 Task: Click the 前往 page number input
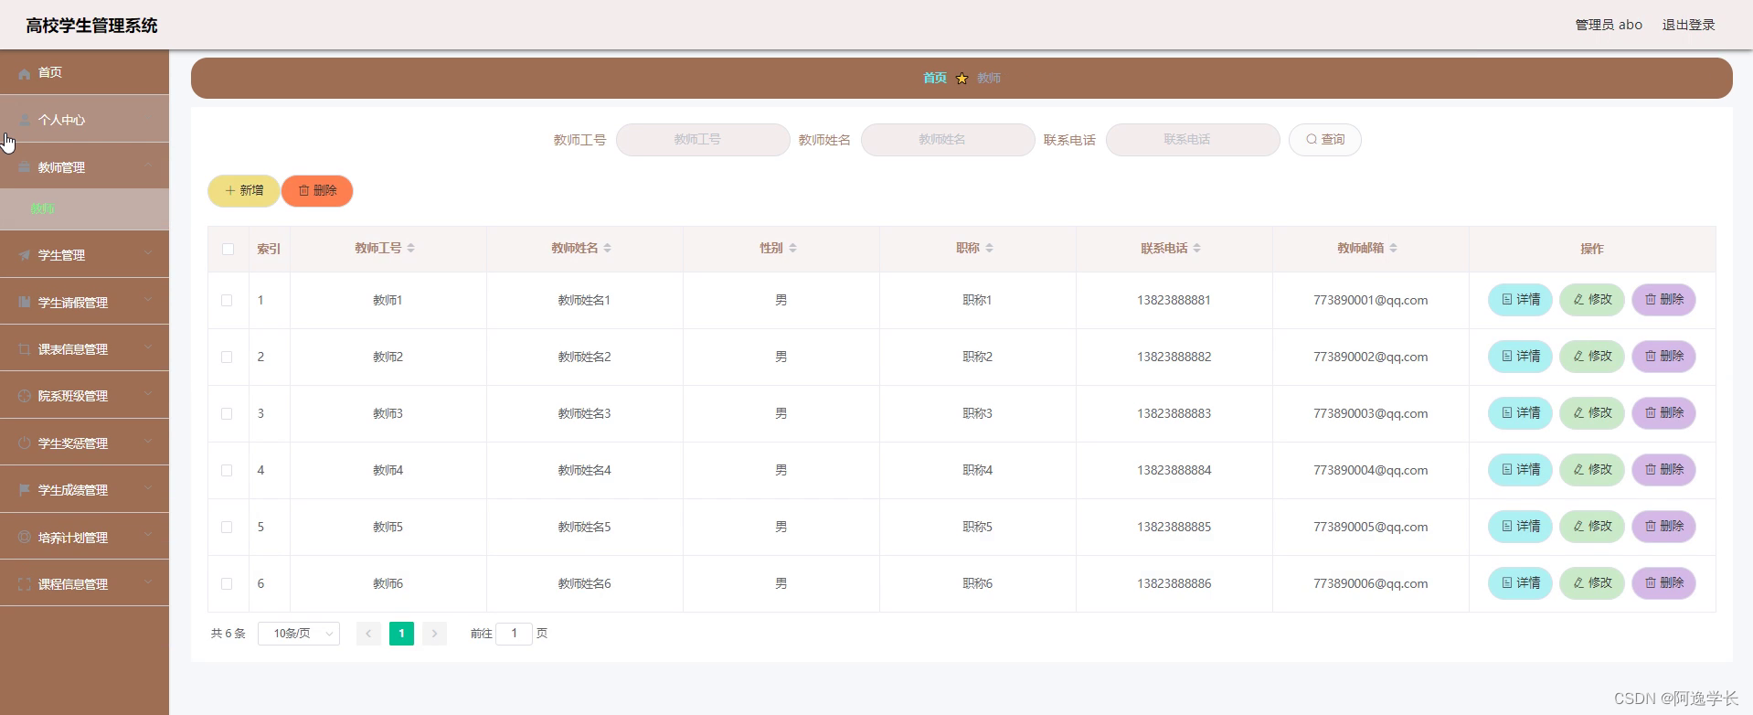coord(514,634)
